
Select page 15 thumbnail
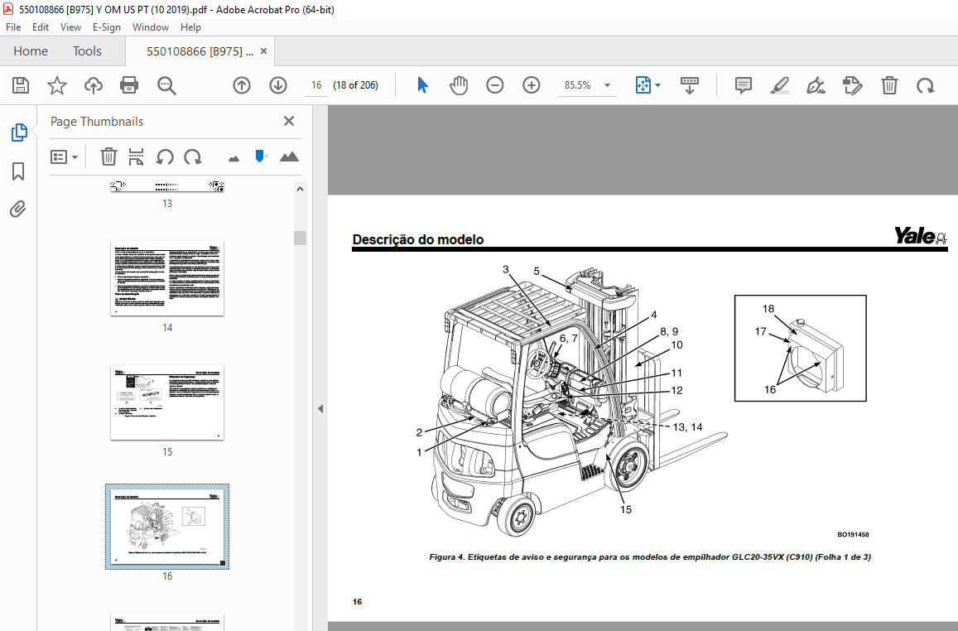point(167,402)
